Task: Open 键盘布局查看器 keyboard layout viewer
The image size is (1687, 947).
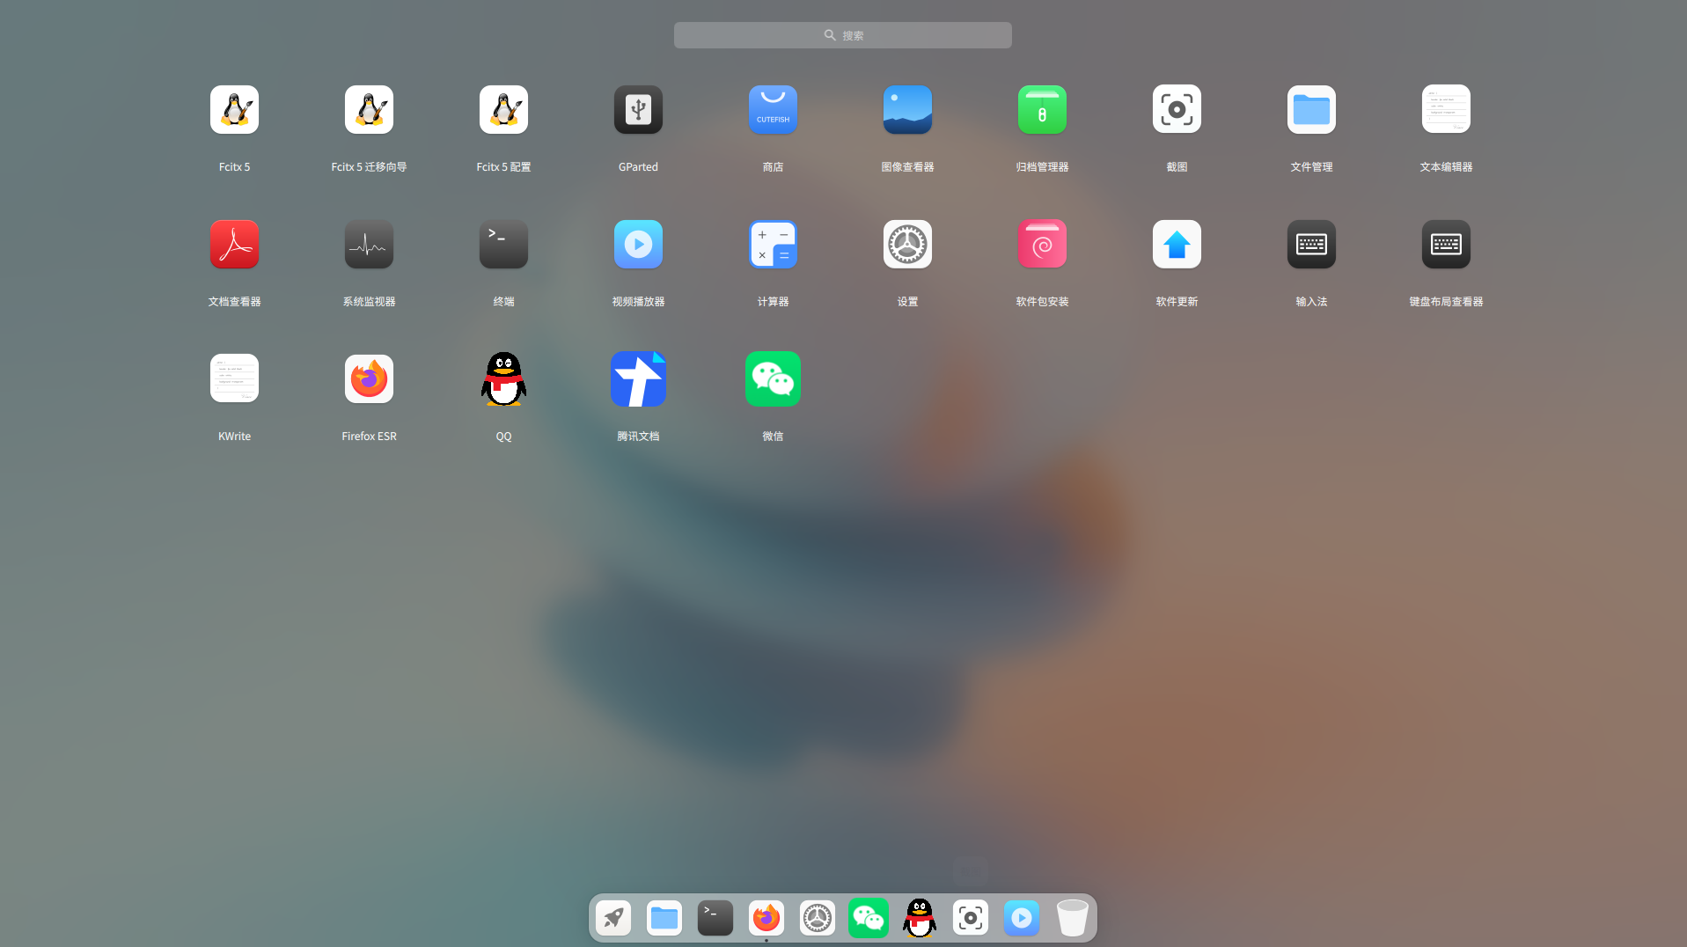Action: (1446, 245)
